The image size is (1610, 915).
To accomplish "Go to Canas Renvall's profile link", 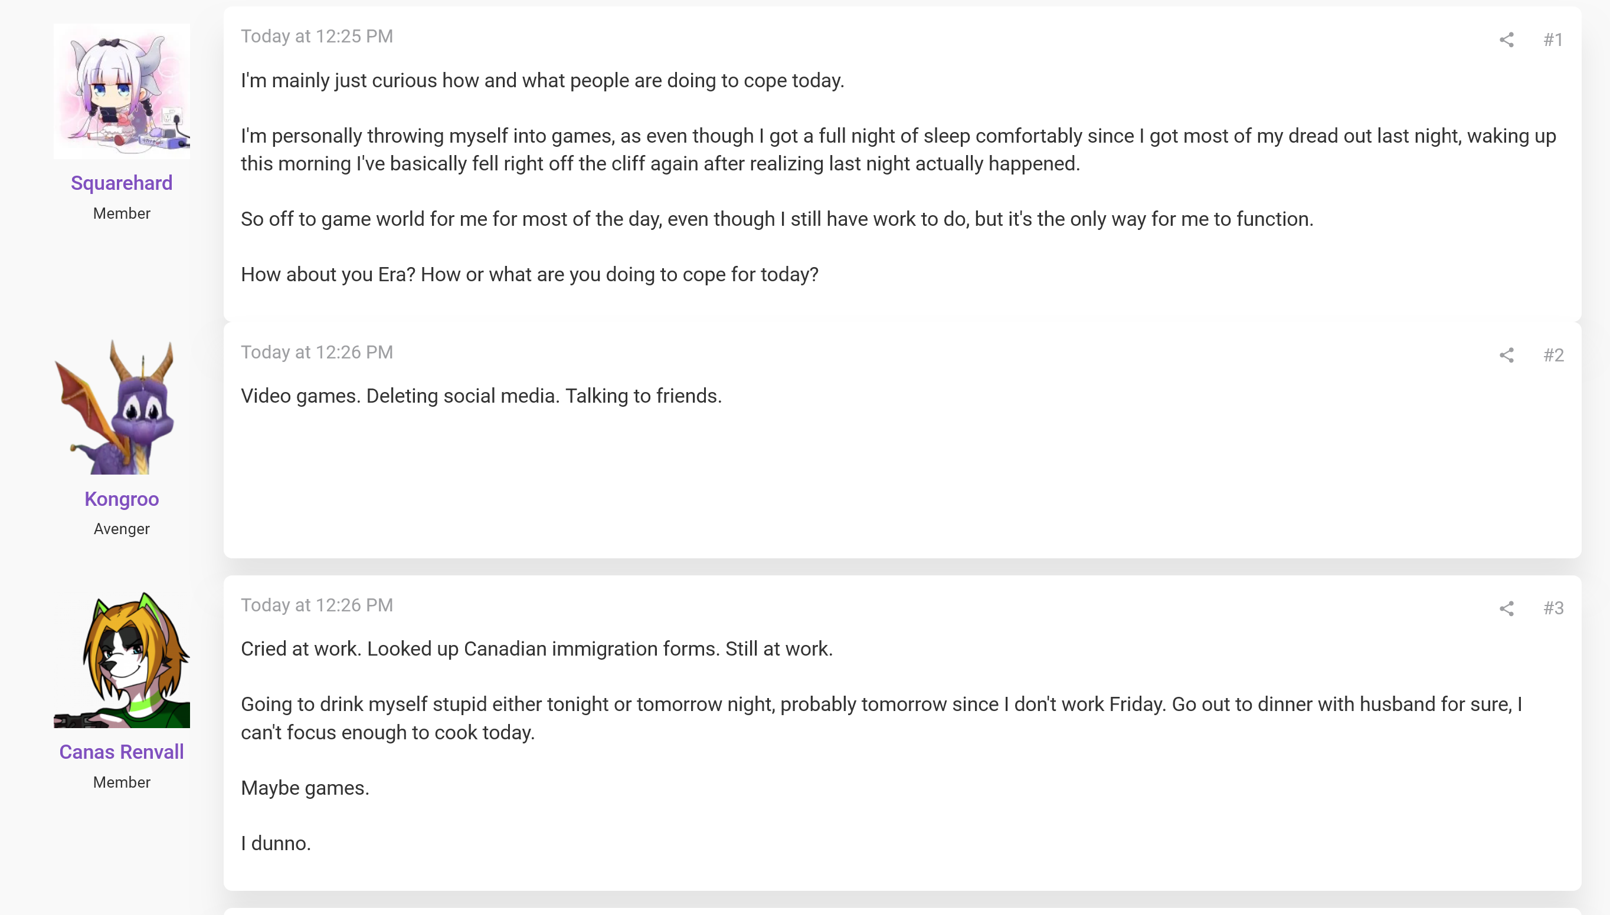I will click(x=122, y=752).
